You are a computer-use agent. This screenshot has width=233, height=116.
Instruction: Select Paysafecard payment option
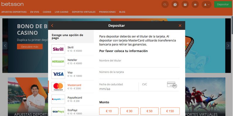point(71,99)
